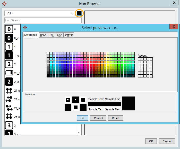Select the outlined 2 icon
This screenshot has width=180, height=149.
9,64
